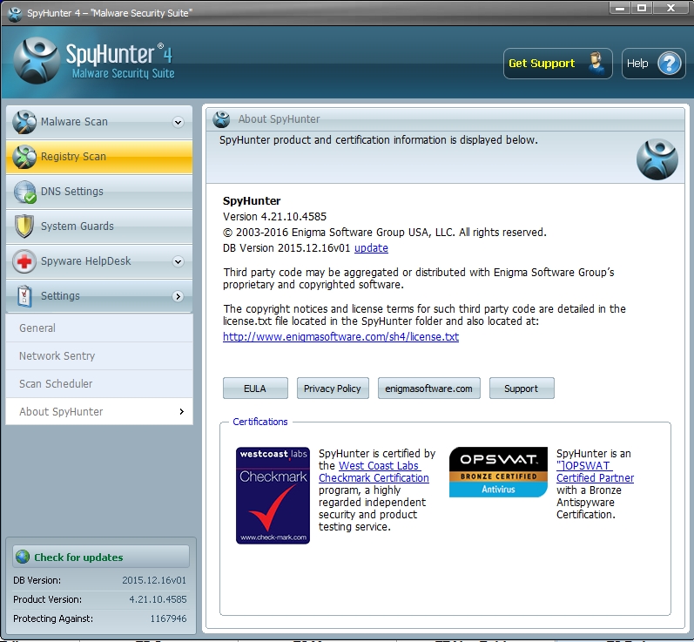Viewport: 694px width, 642px height.
Task: Click the DB Version update link
Action: point(371,248)
